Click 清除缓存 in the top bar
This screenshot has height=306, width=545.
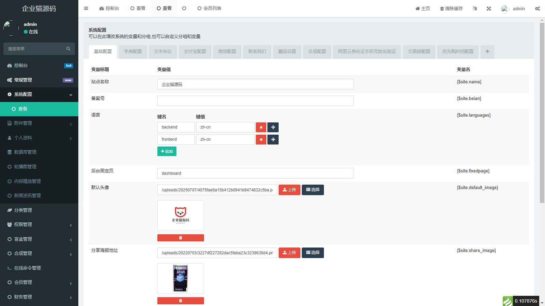click(451, 8)
